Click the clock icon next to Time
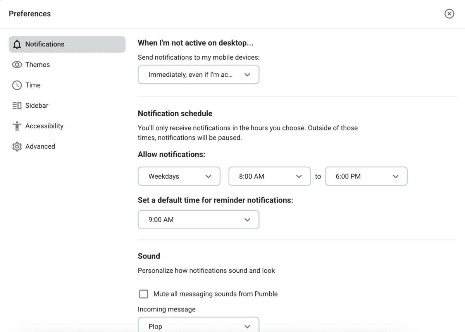Image resolution: width=465 pixels, height=332 pixels. point(17,85)
